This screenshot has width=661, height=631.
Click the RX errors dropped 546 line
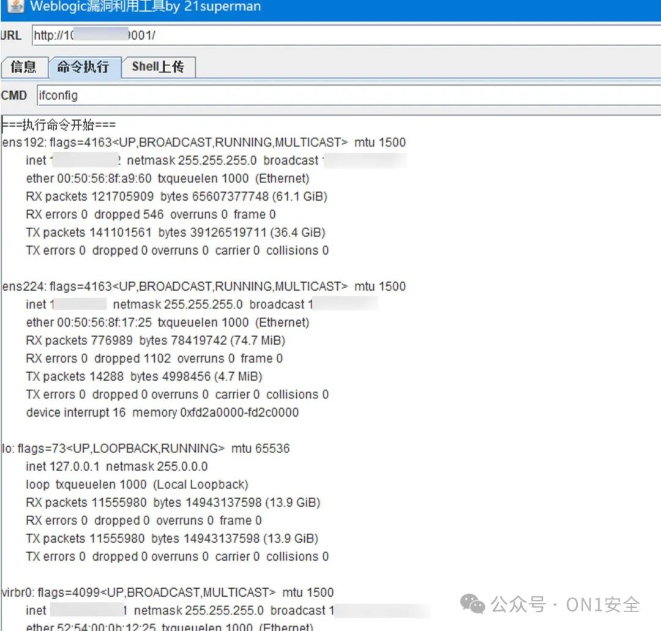151,215
